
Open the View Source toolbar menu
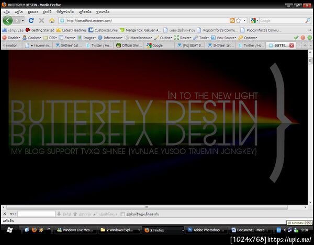223,38
